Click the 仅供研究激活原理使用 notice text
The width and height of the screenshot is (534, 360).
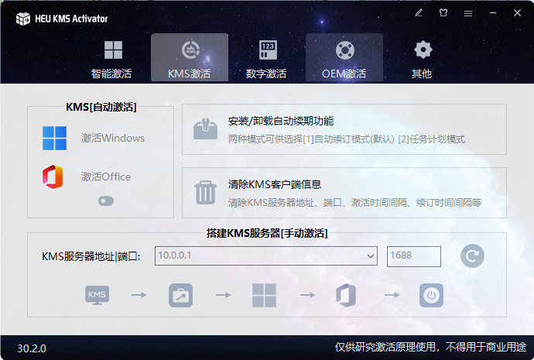[x=430, y=347]
